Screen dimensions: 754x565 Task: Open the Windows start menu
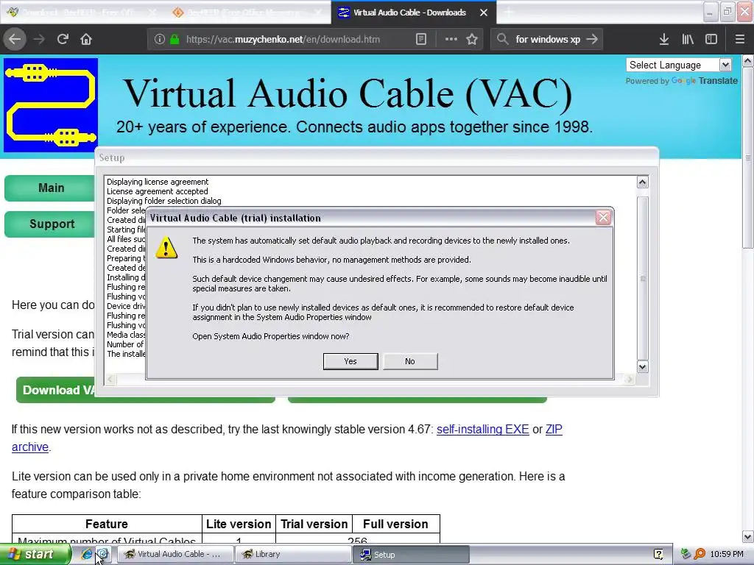[x=34, y=554]
